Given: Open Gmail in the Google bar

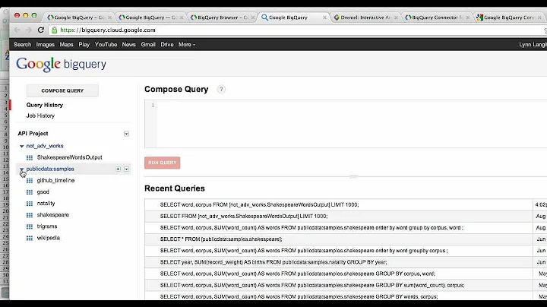Looking at the screenshot, I should (x=148, y=45).
